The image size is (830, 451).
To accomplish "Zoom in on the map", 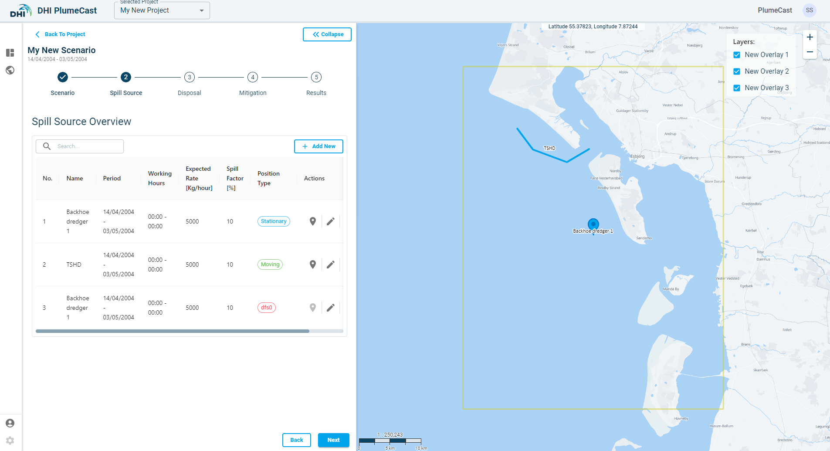I will coord(810,37).
